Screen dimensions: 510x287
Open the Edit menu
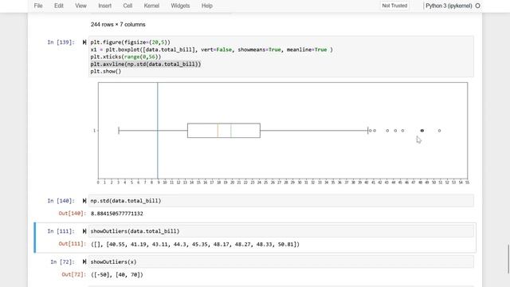(58, 6)
